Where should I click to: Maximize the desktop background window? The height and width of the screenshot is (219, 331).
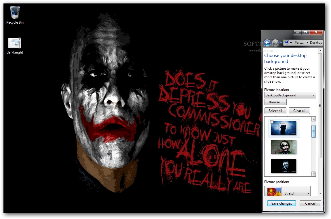(x=305, y=33)
